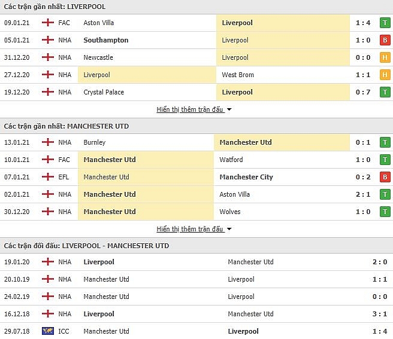Viewport: 393px width, 339px height.
Task: Click green T badge for Wolves match
Action: click(385, 212)
